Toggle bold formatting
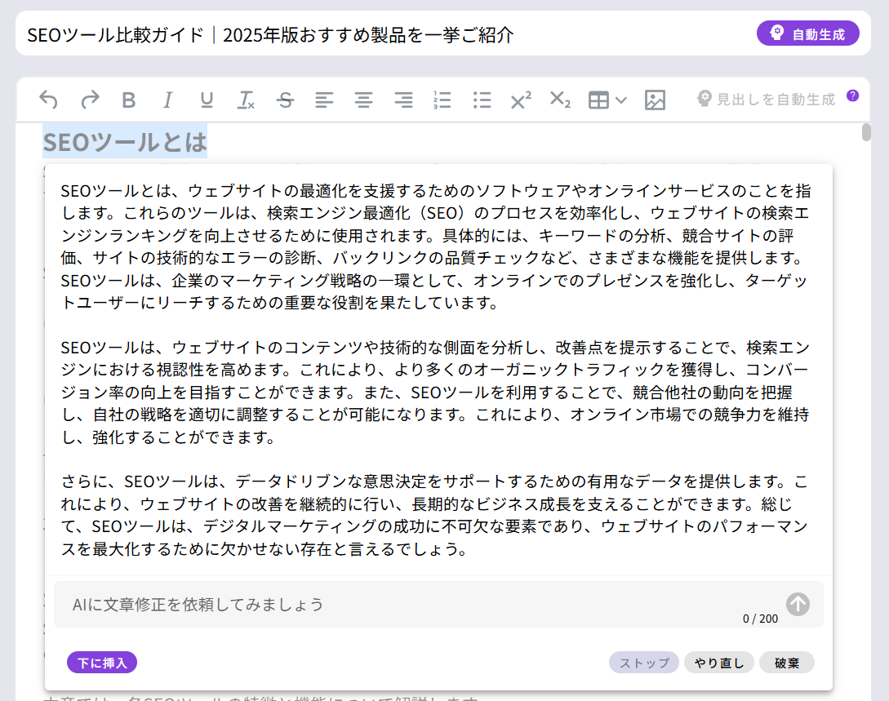 click(x=128, y=100)
